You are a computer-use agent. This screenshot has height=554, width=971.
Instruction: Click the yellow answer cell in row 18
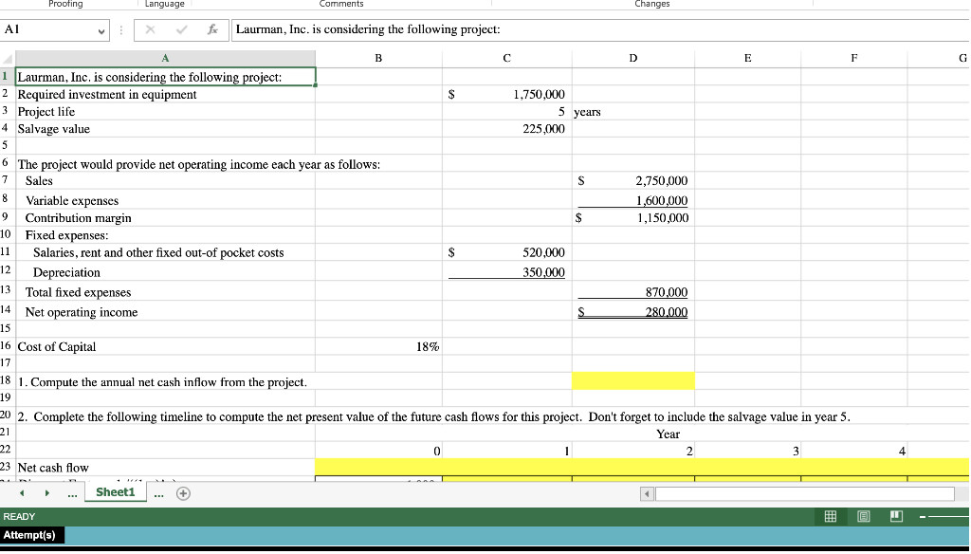pyautogui.click(x=632, y=381)
